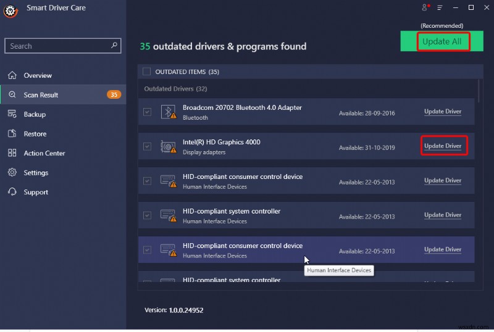Uncheck the Broadcom 20702 Bluetooth Adapter checkbox
Viewport: 494px width, 332px height.
(x=147, y=112)
